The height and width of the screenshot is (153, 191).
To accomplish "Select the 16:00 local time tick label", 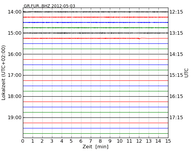I will point(15,54).
